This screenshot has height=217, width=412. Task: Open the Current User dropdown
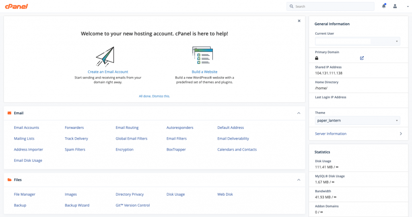[x=357, y=41]
